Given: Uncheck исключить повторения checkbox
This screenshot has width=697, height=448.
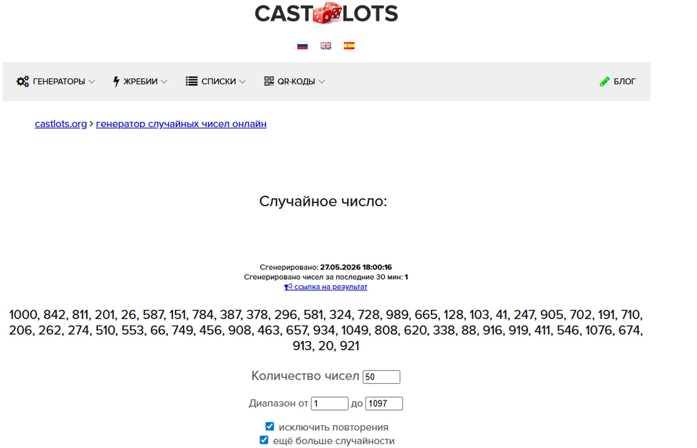Looking at the screenshot, I should (269, 426).
